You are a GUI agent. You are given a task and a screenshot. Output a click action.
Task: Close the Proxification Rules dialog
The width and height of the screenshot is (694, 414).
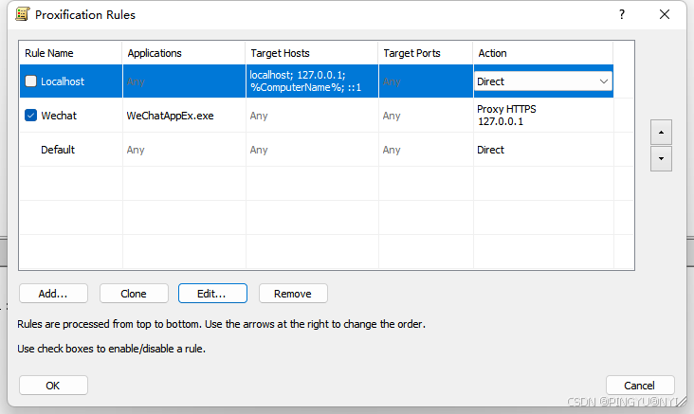[x=665, y=14]
